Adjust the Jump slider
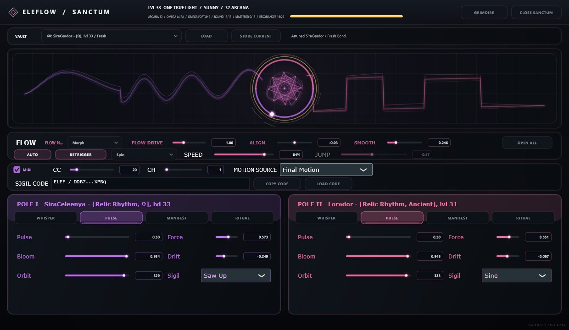 tap(374, 154)
